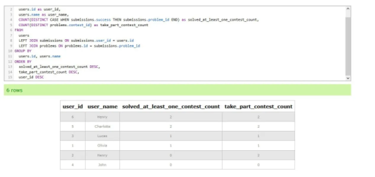Click take_part count cell in Lucas's row
This screenshot has width=375, height=177.
pyautogui.click(x=258, y=136)
